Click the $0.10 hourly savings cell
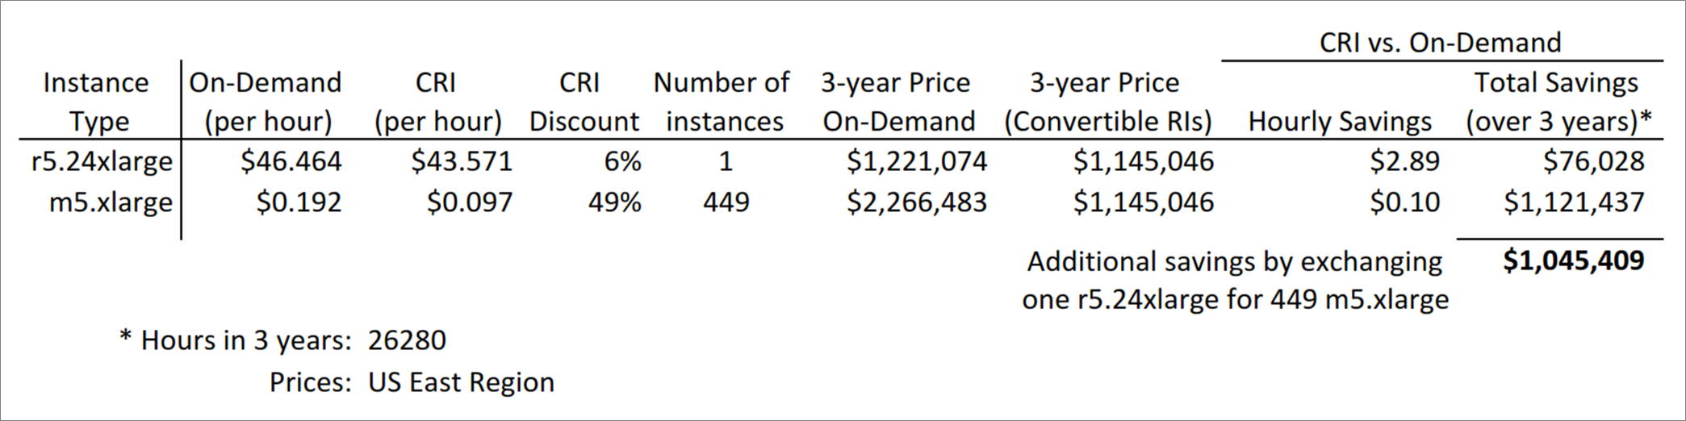The width and height of the screenshot is (1686, 421). point(1404,202)
